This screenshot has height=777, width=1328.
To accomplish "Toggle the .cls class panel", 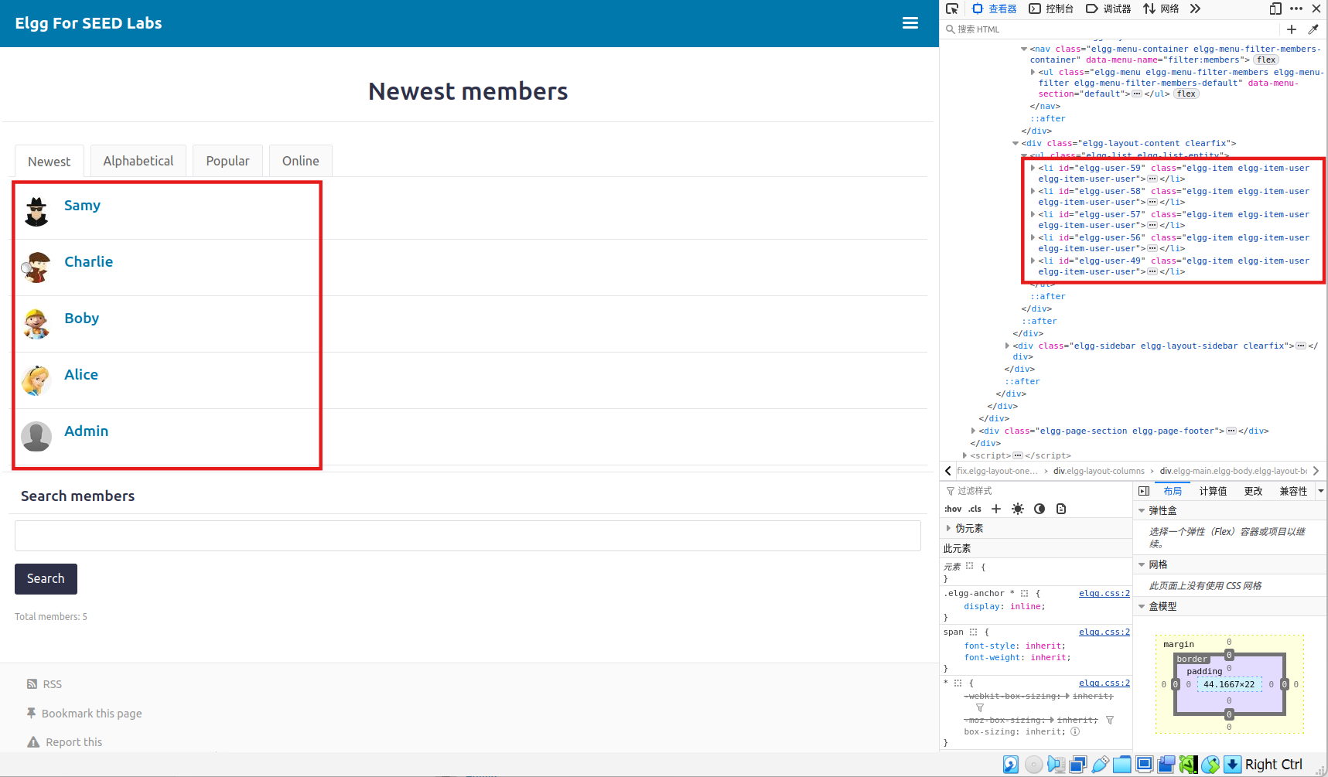I will [x=975, y=509].
